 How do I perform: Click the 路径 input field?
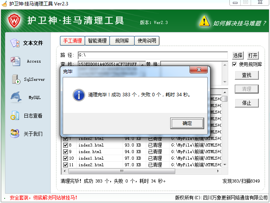tap(152, 55)
